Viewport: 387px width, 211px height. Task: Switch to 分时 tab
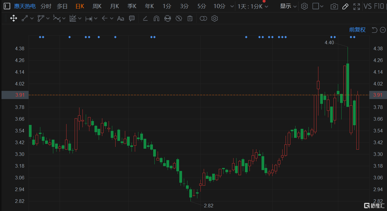(x=46, y=6)
